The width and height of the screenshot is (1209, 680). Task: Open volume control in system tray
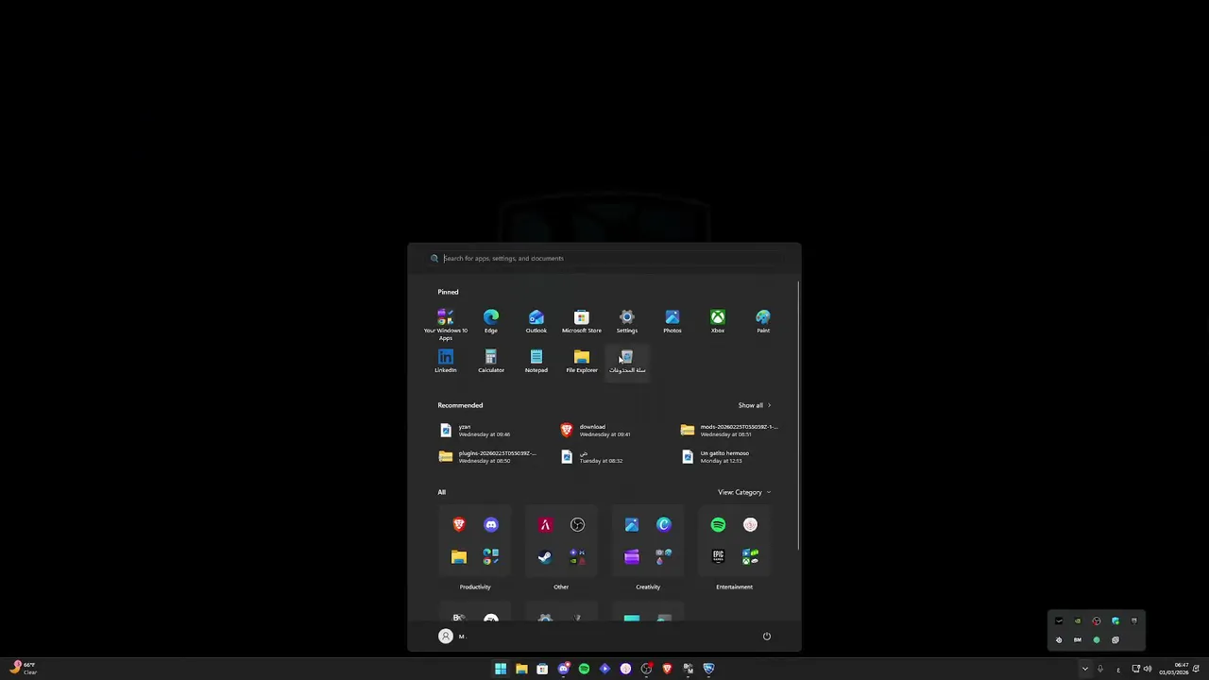pyautogui.click(x=1148, y=669)
